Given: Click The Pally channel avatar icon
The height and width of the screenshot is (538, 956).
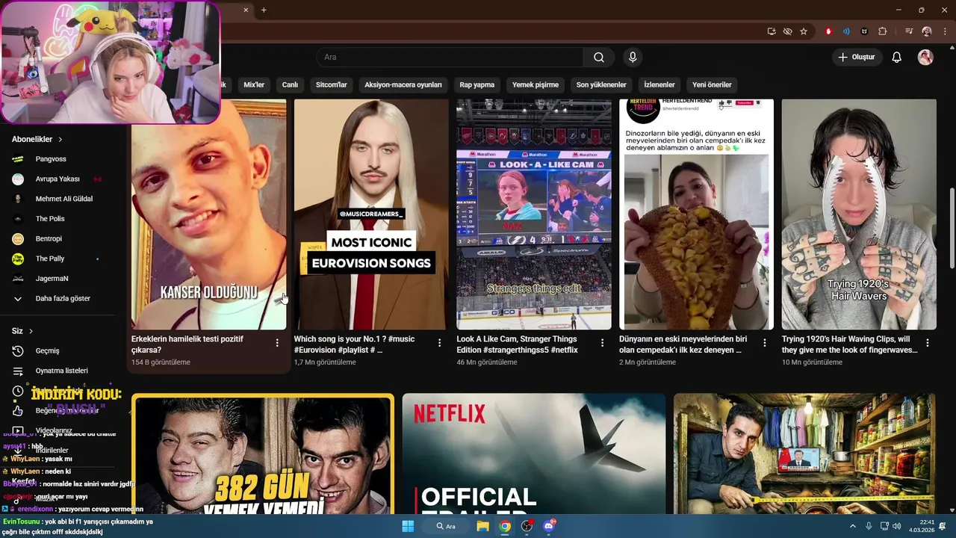Looking at the screenshot, I should pyautogui.click(x=18, y=259).
